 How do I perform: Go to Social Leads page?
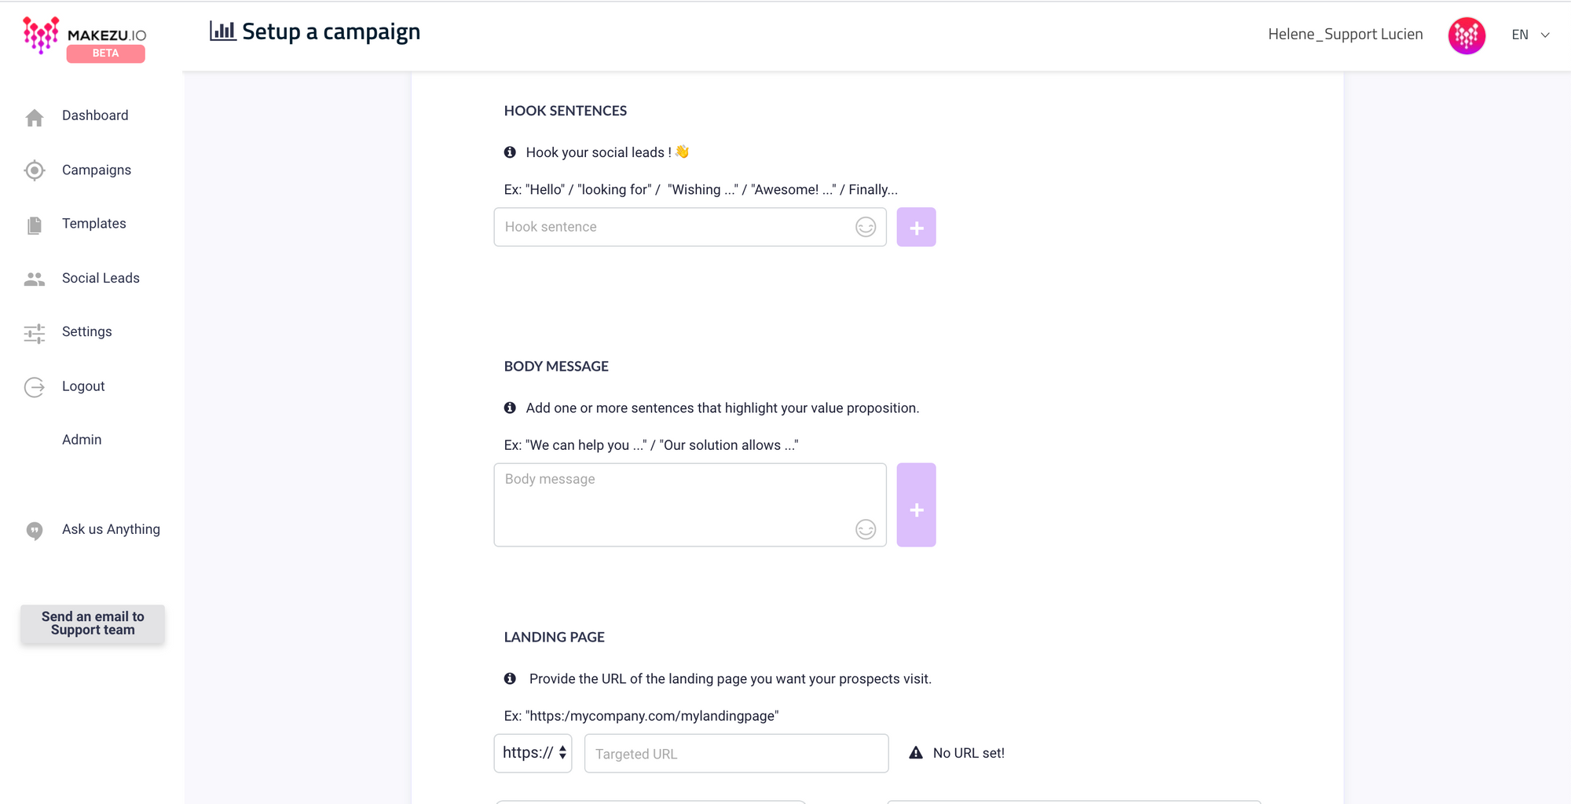(101, 278)
